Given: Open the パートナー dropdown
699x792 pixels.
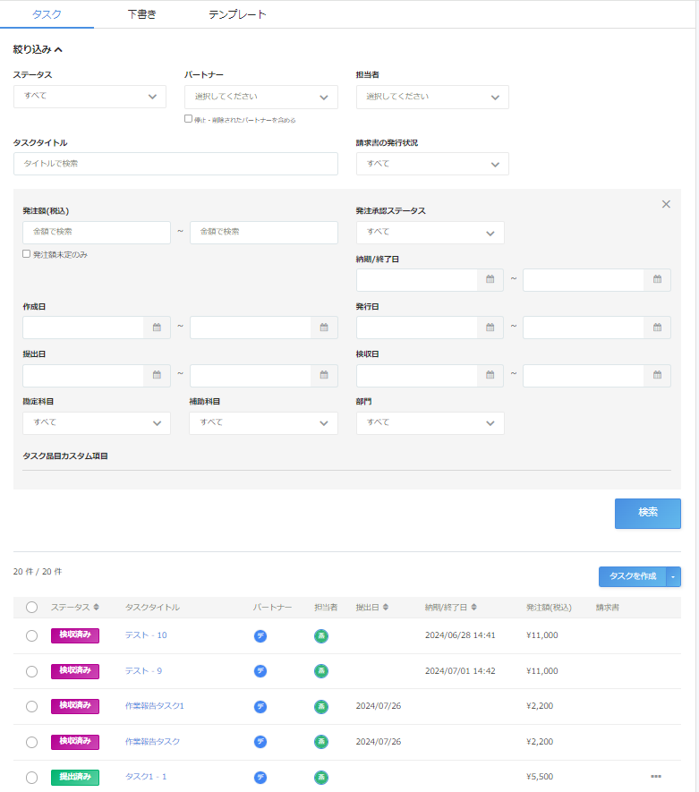Looking at the screenshot, I should (261, 97).
